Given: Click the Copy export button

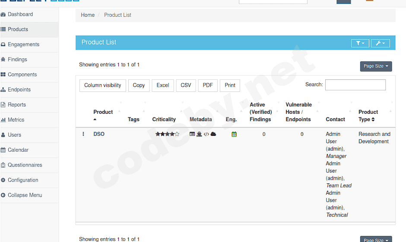Looking at the screenshot, I should pyautogui.click(x=139, y=85).
